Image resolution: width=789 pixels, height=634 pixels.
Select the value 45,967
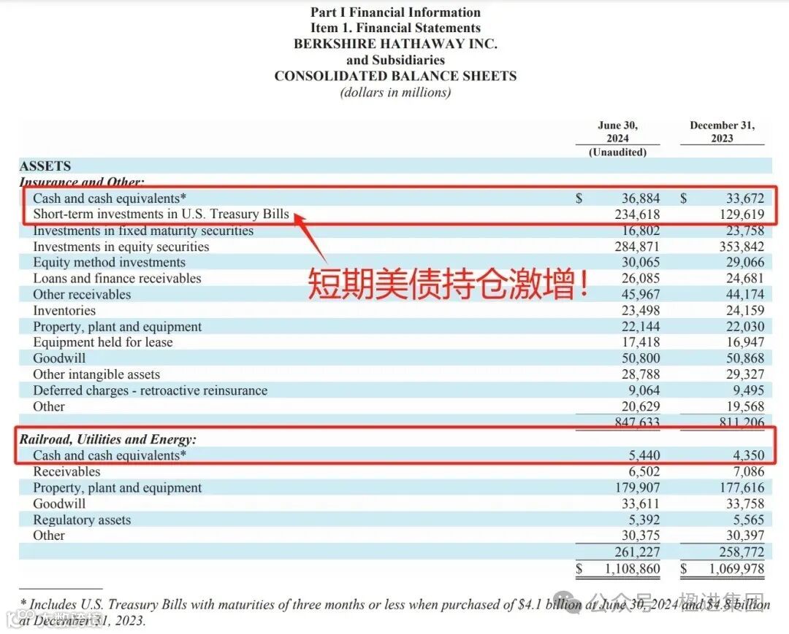(641, 295)
